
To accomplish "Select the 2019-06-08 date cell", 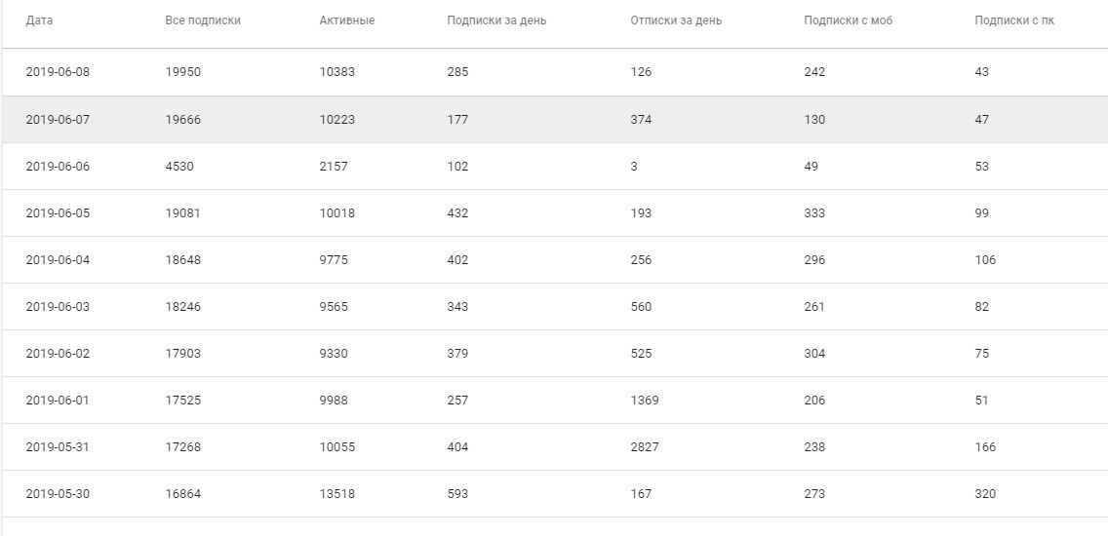I will coord(58,72).
